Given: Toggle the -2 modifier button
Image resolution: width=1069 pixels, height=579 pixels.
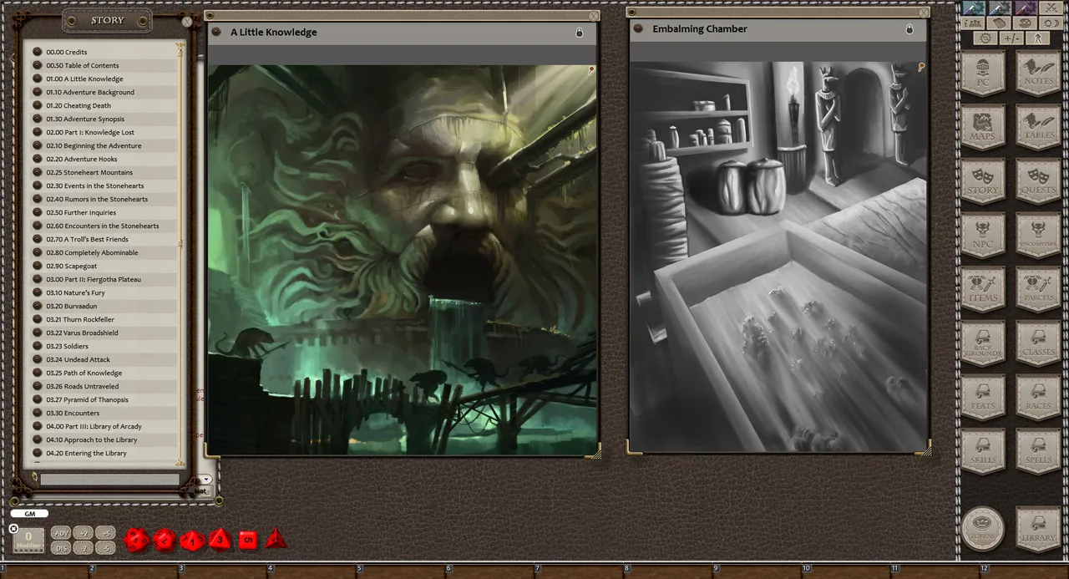Looking at the screenshot, I should pos(82,548).
